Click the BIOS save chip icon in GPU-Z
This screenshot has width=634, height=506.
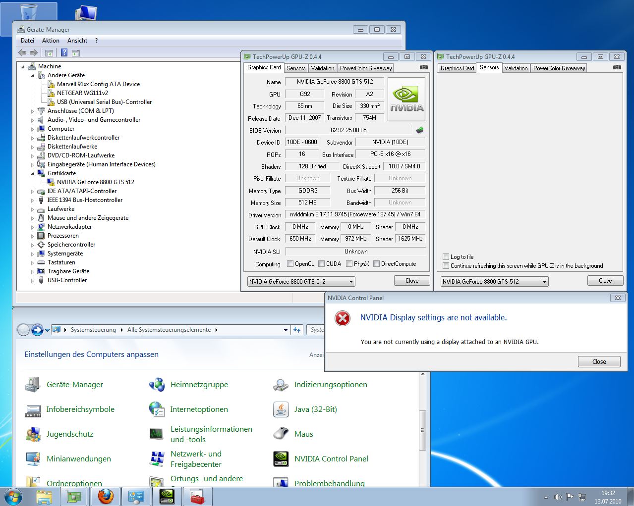coord(420,130)
